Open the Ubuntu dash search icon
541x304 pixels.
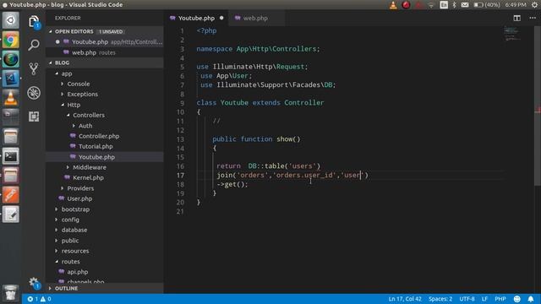[11, 20]
